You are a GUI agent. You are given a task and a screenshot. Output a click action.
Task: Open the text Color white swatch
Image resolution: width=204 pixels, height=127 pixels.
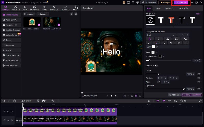(154, 47)
